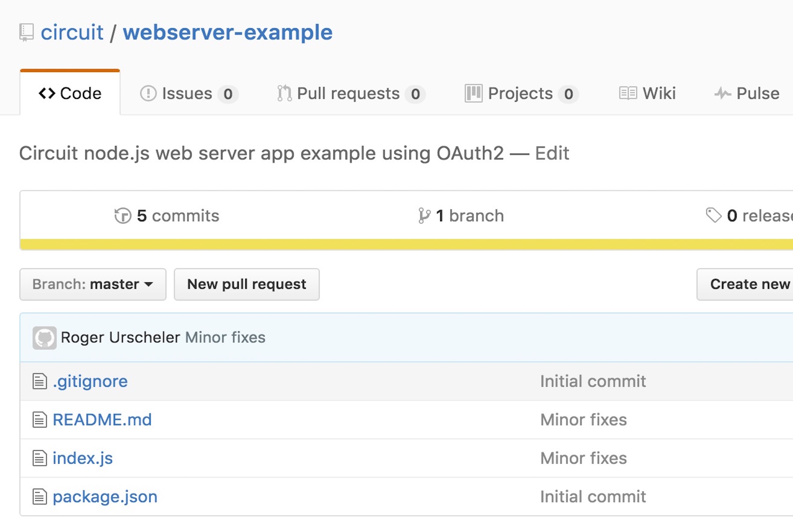Screen dimensions: 793x528
Task: Click the New pull request button
Action: pos(246,284)
